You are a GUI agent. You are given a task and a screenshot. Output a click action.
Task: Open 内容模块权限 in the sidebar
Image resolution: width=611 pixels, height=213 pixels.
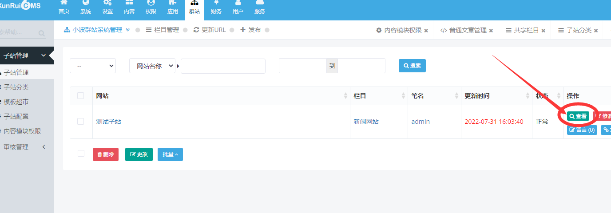point(22,131)
